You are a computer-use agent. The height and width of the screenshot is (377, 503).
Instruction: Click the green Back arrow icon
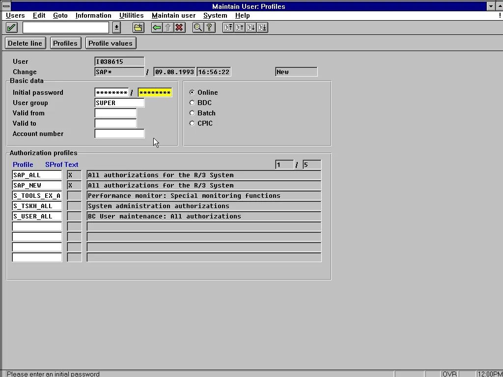coord(157,27)
